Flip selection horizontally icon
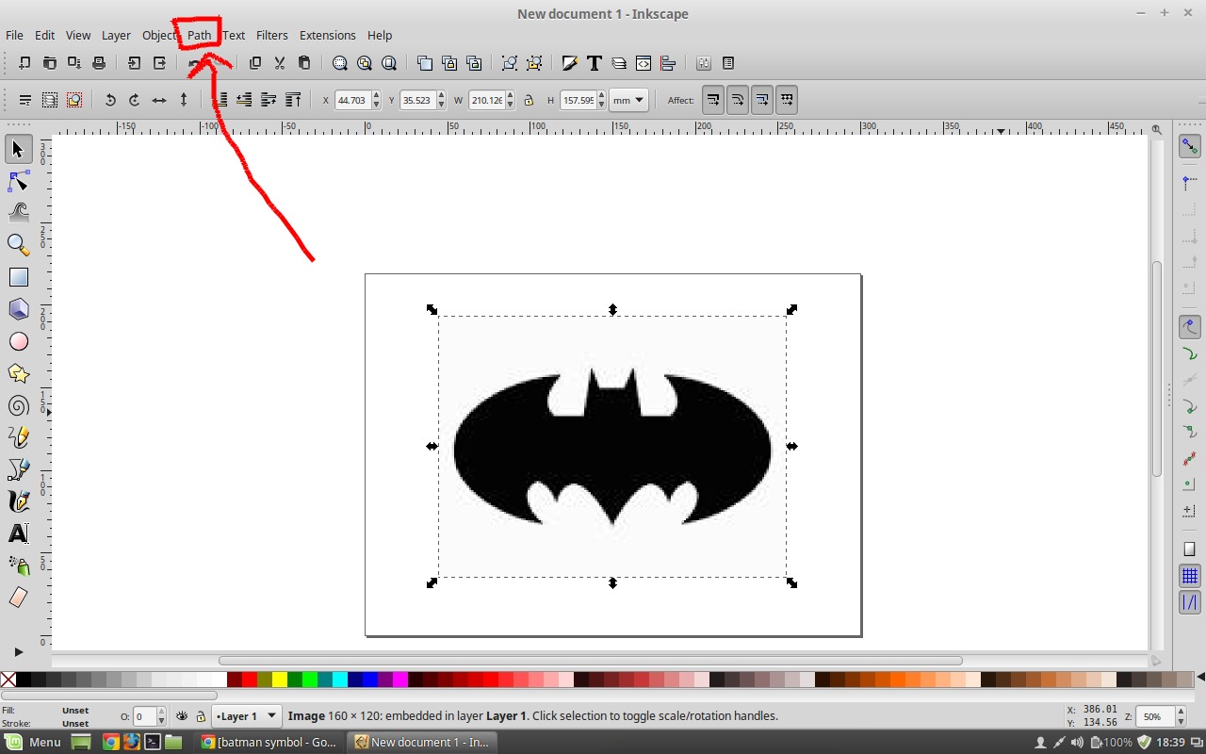 coord(159,100)
